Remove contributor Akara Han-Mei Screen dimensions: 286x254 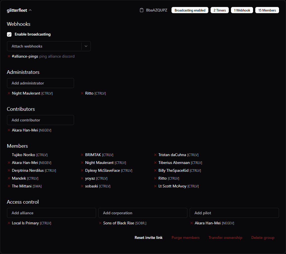(x=9, y=130)
